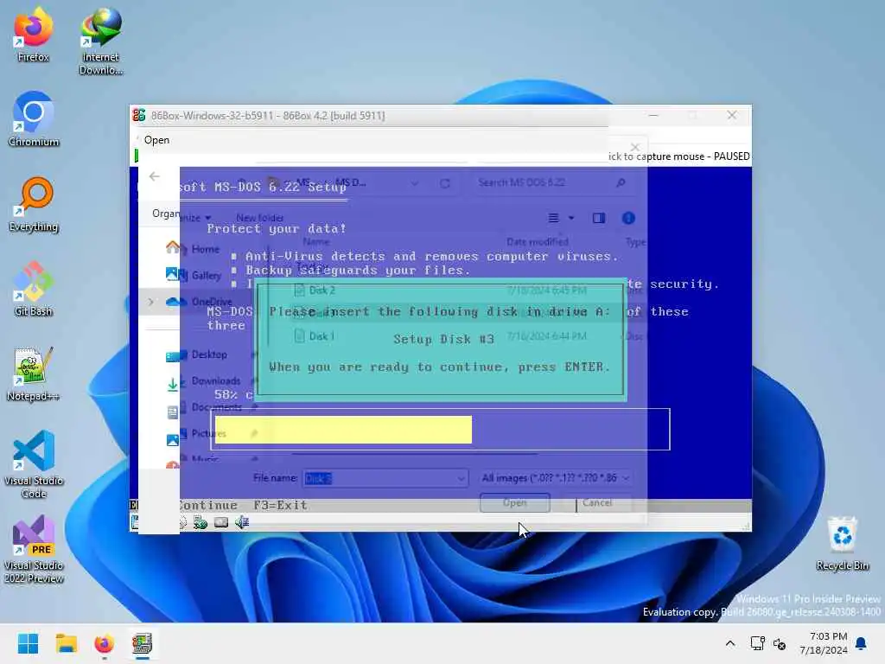
Task: Click New folder in the Open dialog
Action: click(x=259, y=217)
